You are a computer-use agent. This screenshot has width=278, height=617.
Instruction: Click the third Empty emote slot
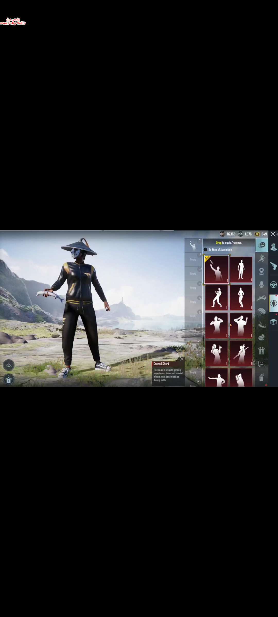(193, 288)
